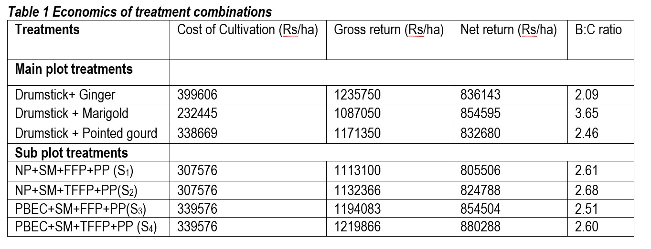This screenshot has width=651, height=249.
Task: Select the B:C ratio header cell
Action: pos(598,30)
